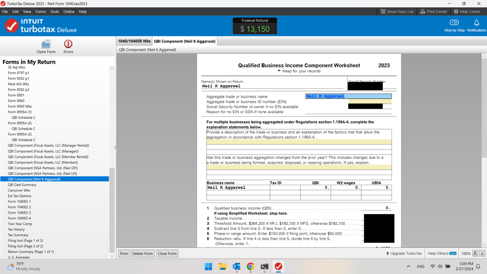This screenshot has width=487, height=274.
Task: Click QBI cell in Neil K Aggarwal row
Action: coord(315,188)
